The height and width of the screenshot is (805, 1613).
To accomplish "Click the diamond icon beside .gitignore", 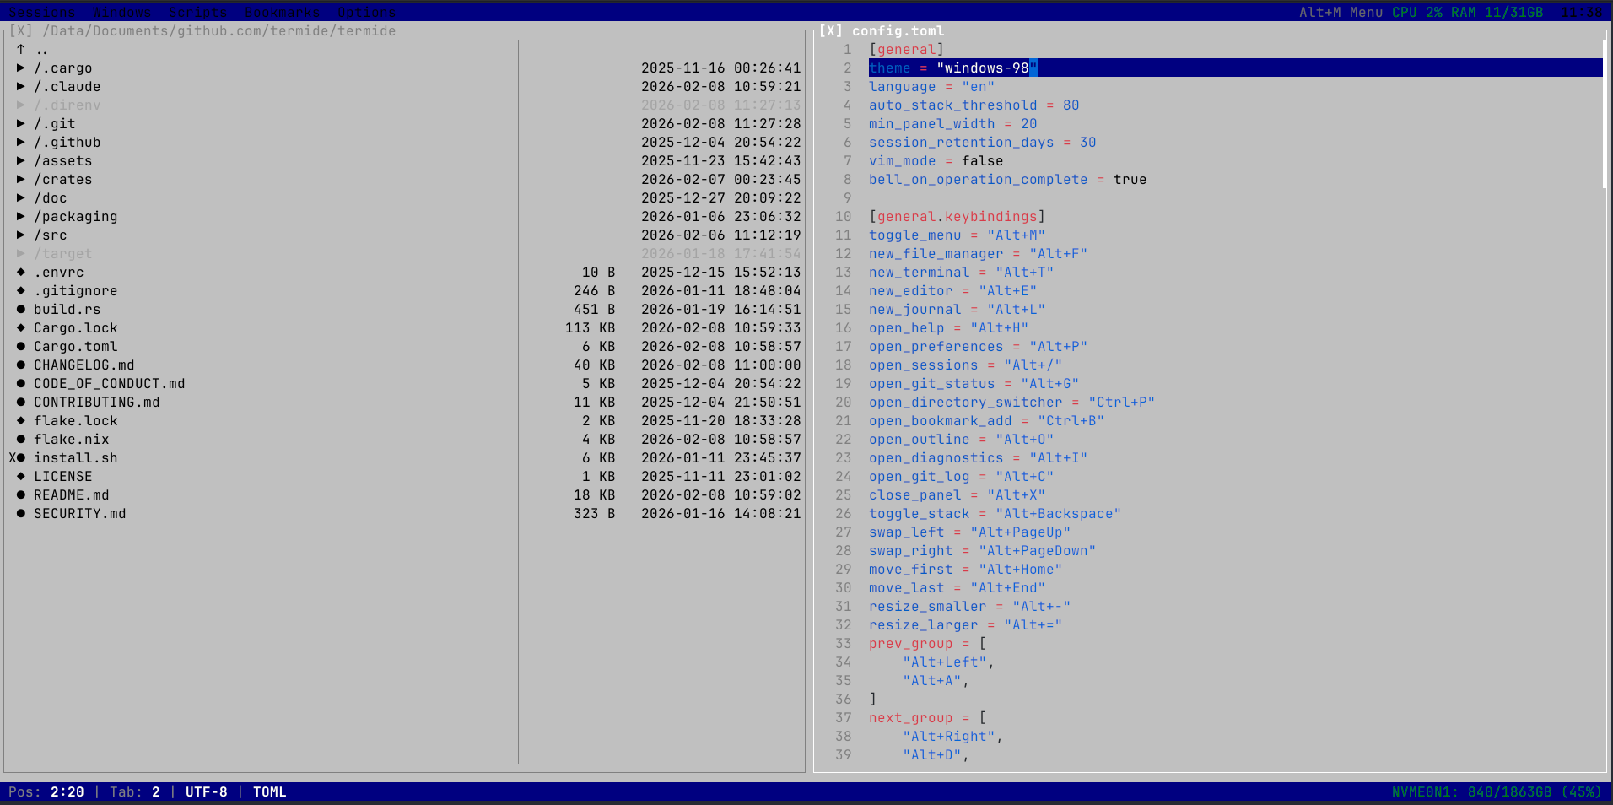I will click(x=20, y=290).
